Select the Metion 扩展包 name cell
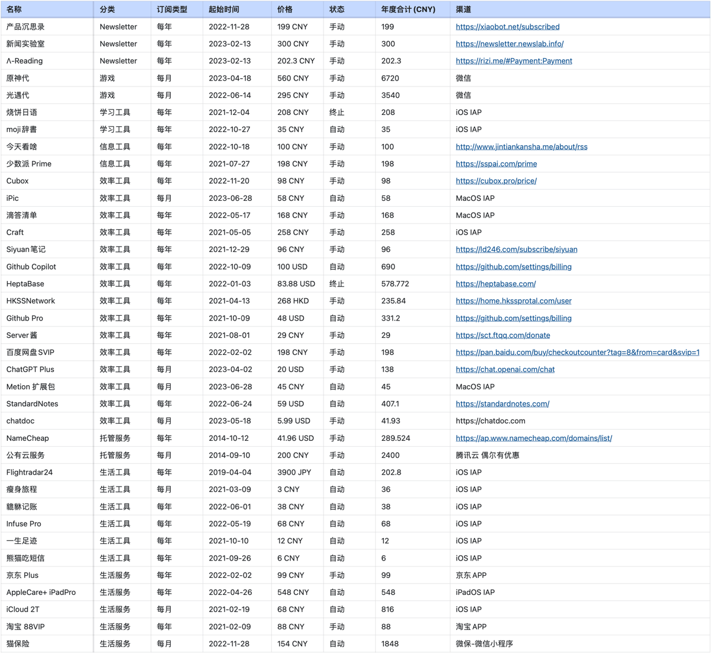 tap(47, 387)
